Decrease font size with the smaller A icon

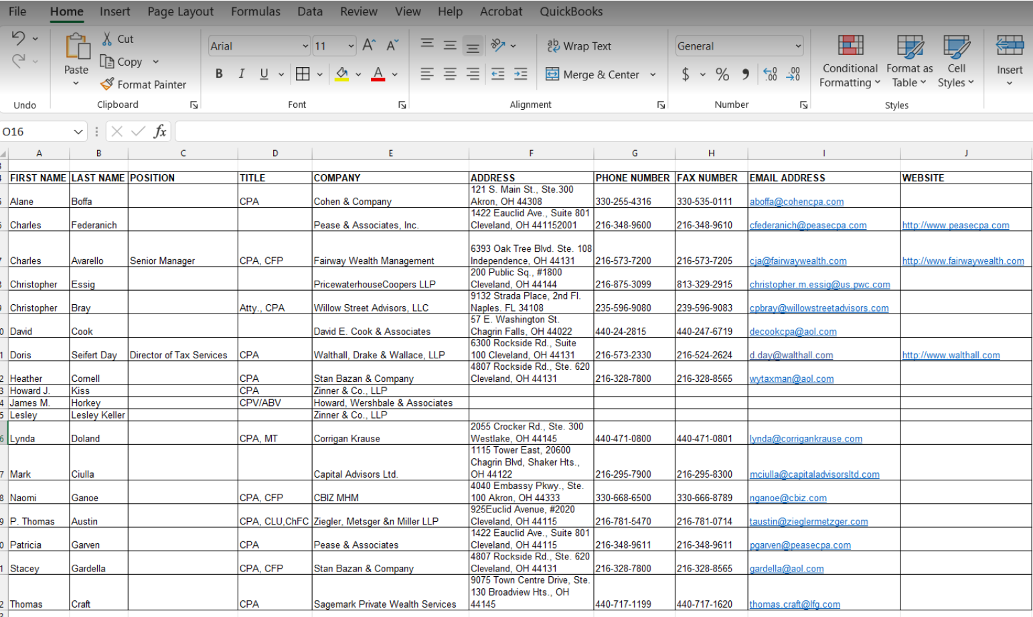click(392, 46)
